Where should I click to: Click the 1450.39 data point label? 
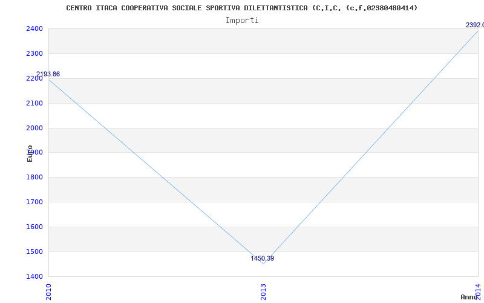click(263, 259)
